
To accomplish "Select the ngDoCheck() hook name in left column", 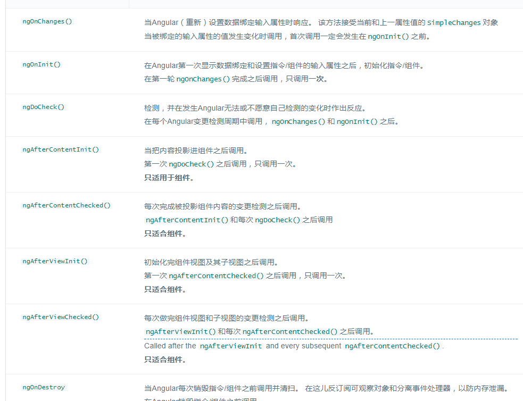I will click(x=43, y=107).
